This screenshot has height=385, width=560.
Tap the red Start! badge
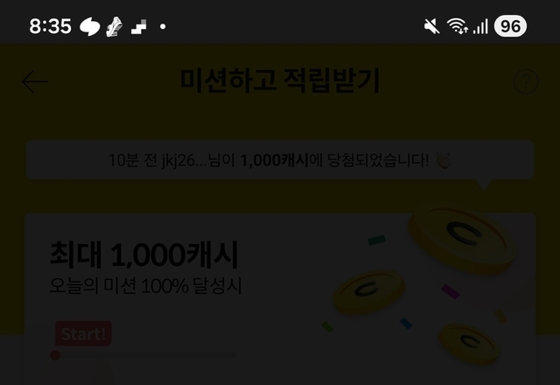tap(84, 333)
